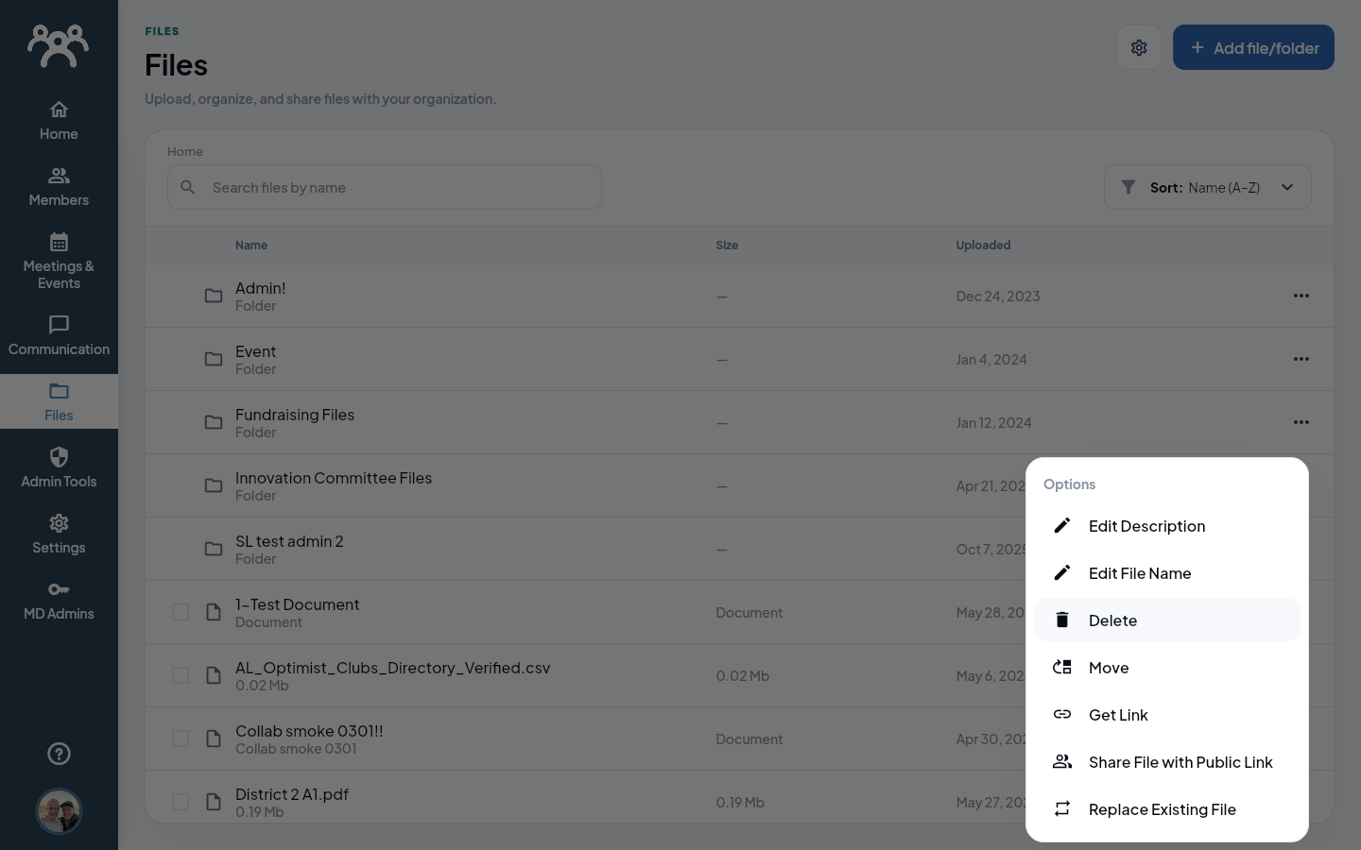Screen dimensions: 1361x850
Task: Open the three-dot menu for the Event folder
Action: (1301, 359)
